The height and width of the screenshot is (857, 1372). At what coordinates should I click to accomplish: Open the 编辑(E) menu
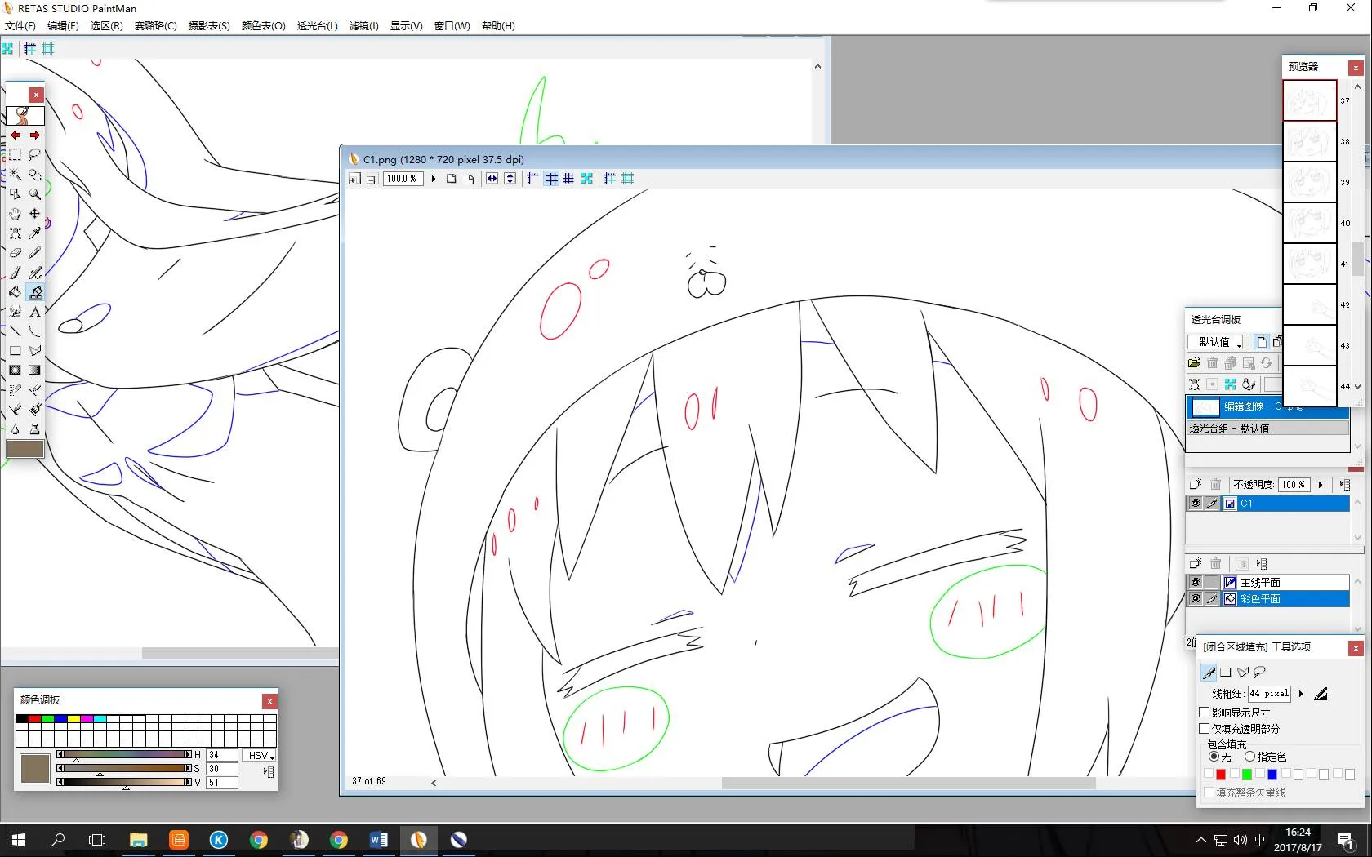pyautogui.click(x=63, y=26)
